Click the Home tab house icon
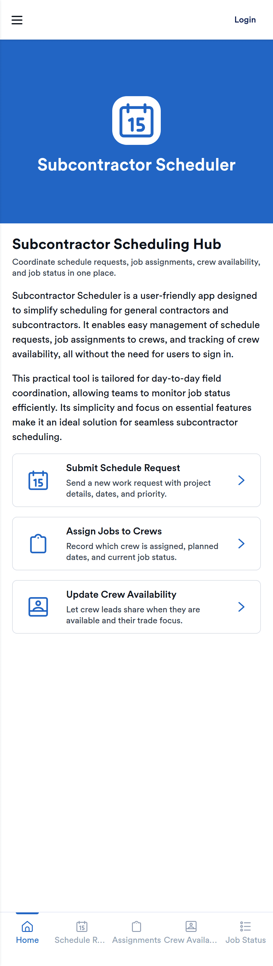 27,927
